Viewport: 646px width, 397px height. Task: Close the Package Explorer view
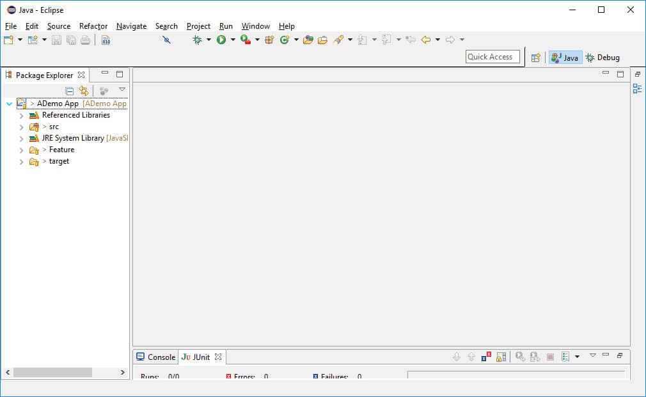81,75
